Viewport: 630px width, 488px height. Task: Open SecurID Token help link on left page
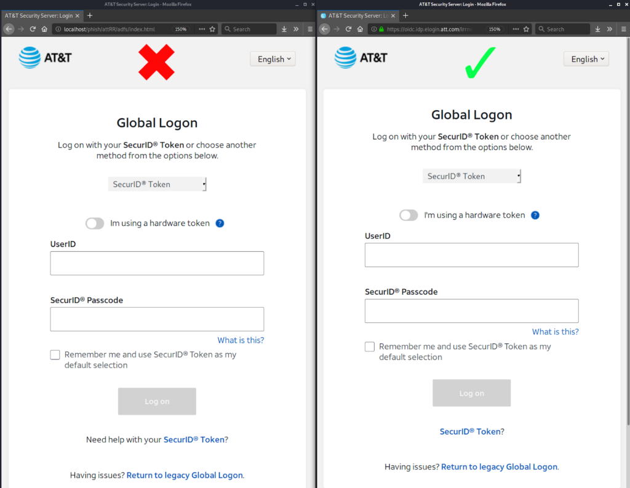coord(194,440)
